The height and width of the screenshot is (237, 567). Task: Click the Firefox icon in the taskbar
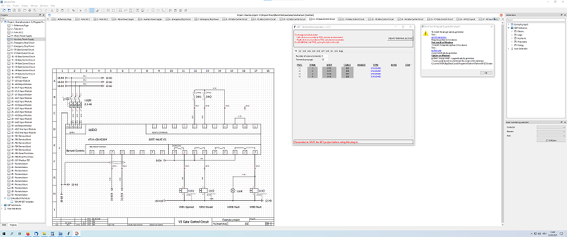pos(29,234)
